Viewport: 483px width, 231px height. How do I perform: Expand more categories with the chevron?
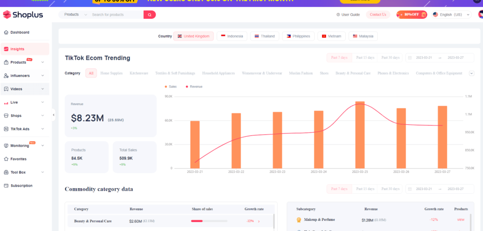tap(471, 73)
